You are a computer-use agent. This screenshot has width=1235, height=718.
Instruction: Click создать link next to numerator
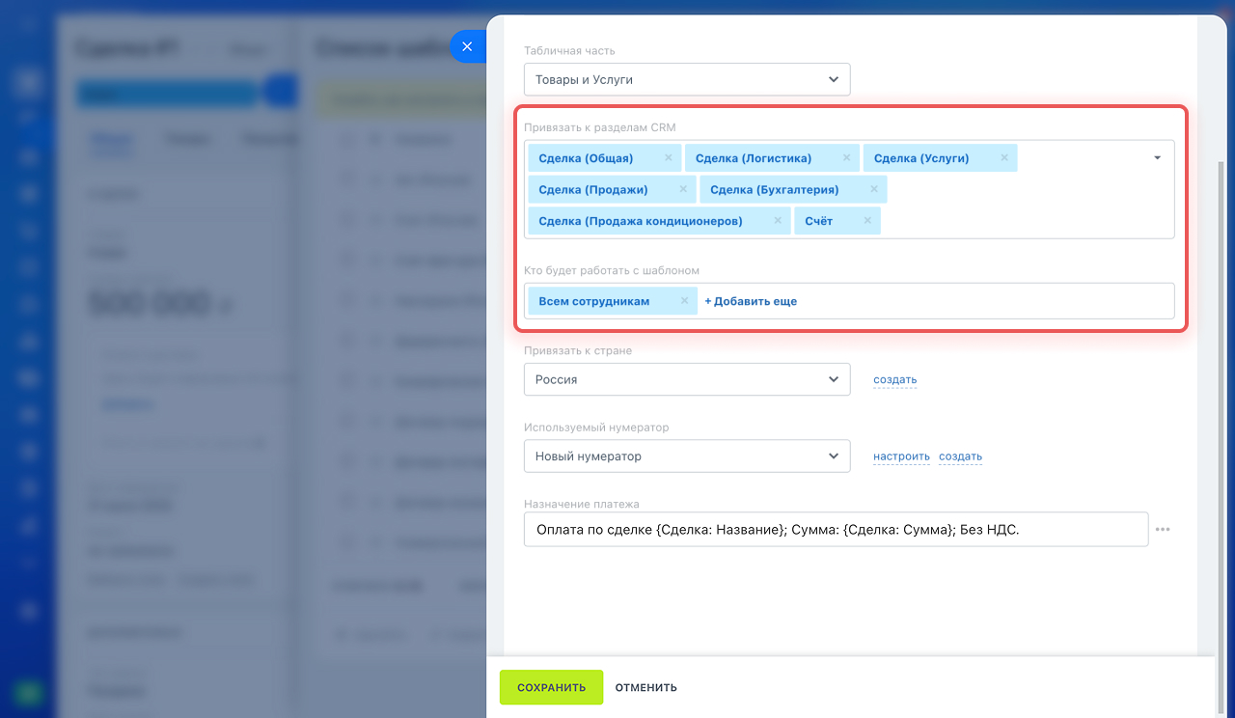[x=960, y=456]
